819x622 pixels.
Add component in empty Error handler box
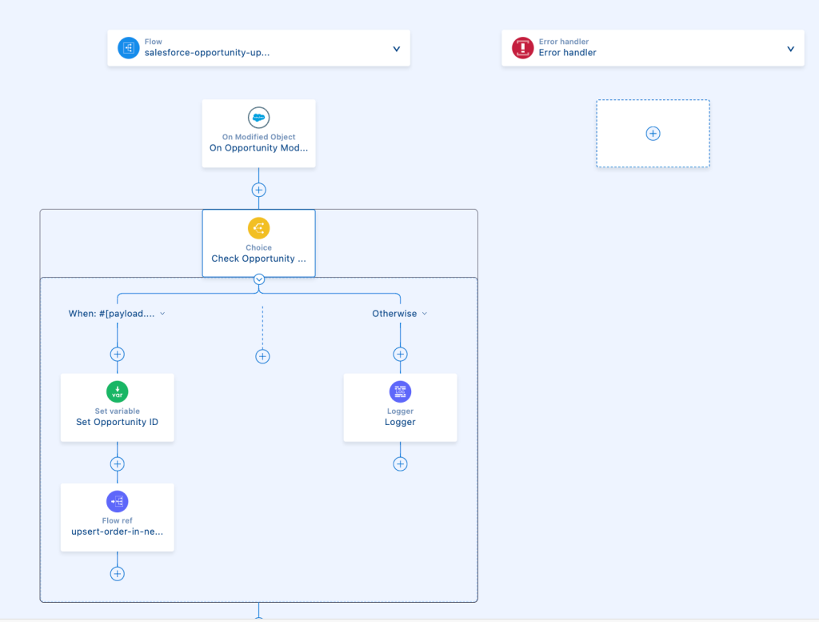click(653, 134)
